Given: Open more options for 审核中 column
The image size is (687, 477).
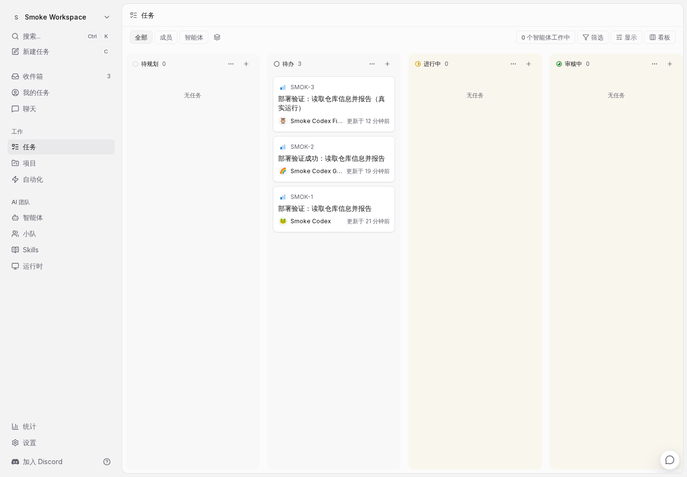Looking at the screenshot, I should [x=655, y=64].
